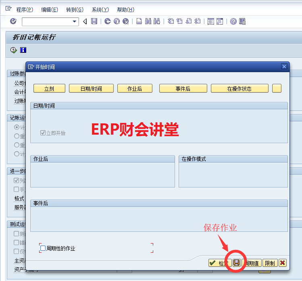Click the 限制 button
Viewport: 302px width, 281px height.
(270, 263)
